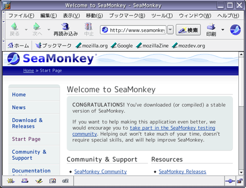
Task: Toggle the online/offline connection icon
Action: pyautogui.click(x=230, y=181)
